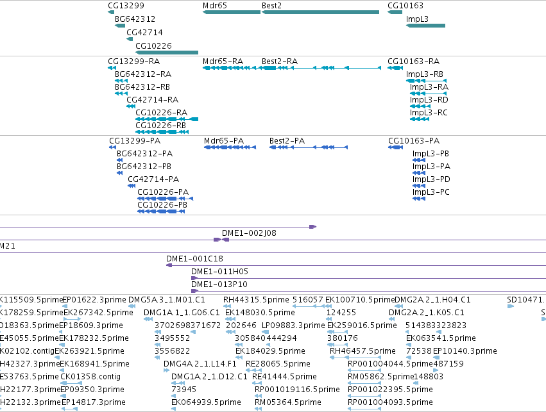The width and height of the screenshot is (546, 412).
Task: Select protein CG13299-PA label
Action: pos(135,141)
